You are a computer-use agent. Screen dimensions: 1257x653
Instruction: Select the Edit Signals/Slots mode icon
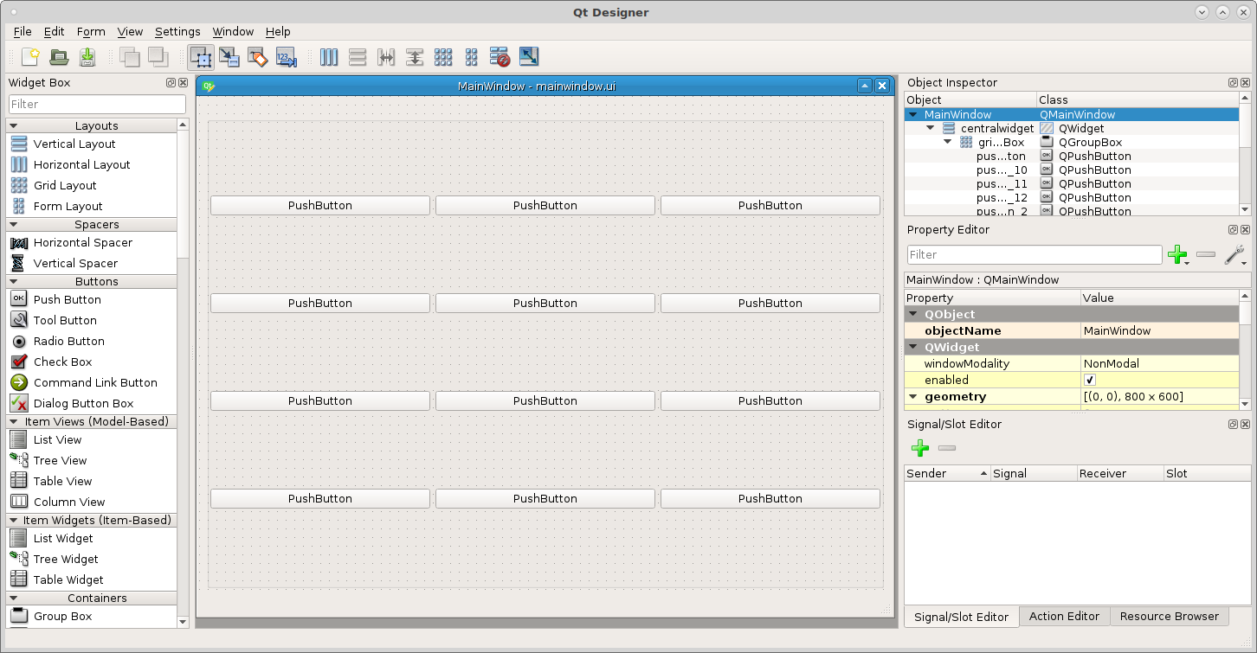pyautogui.click(x=229, y=57)
